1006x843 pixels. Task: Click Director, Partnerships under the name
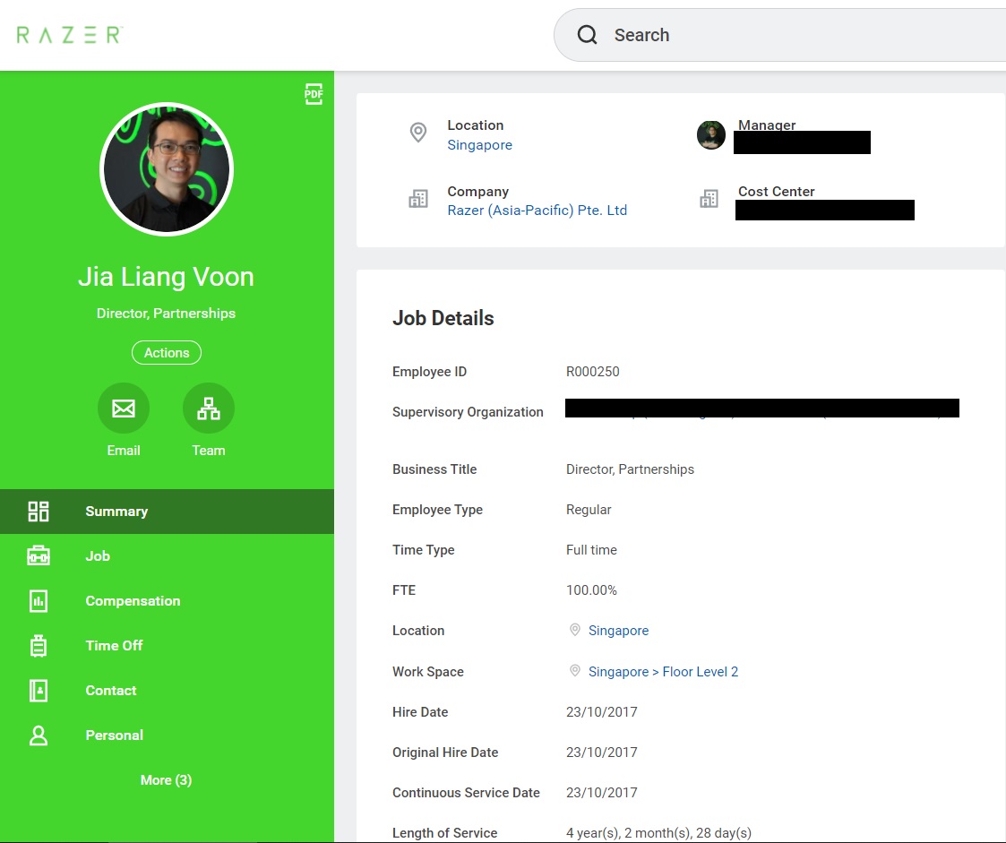click(x=166, y=313)
